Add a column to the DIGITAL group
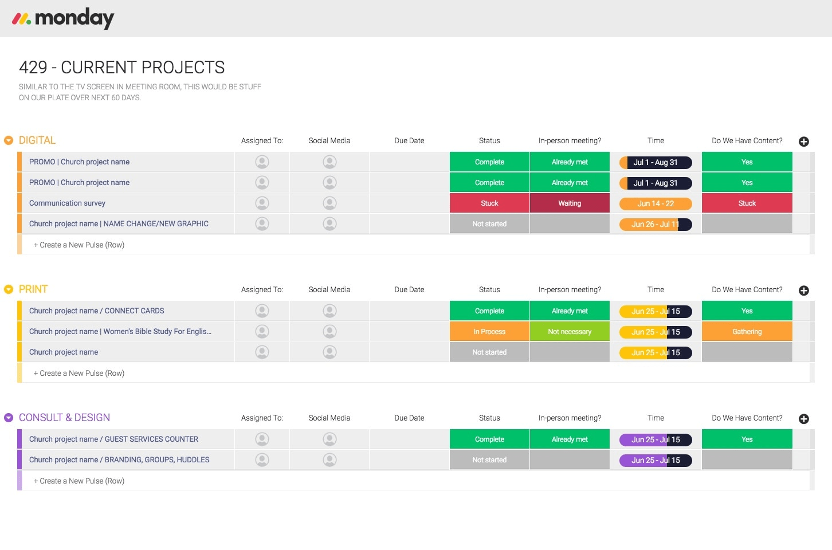 [804, 142]
